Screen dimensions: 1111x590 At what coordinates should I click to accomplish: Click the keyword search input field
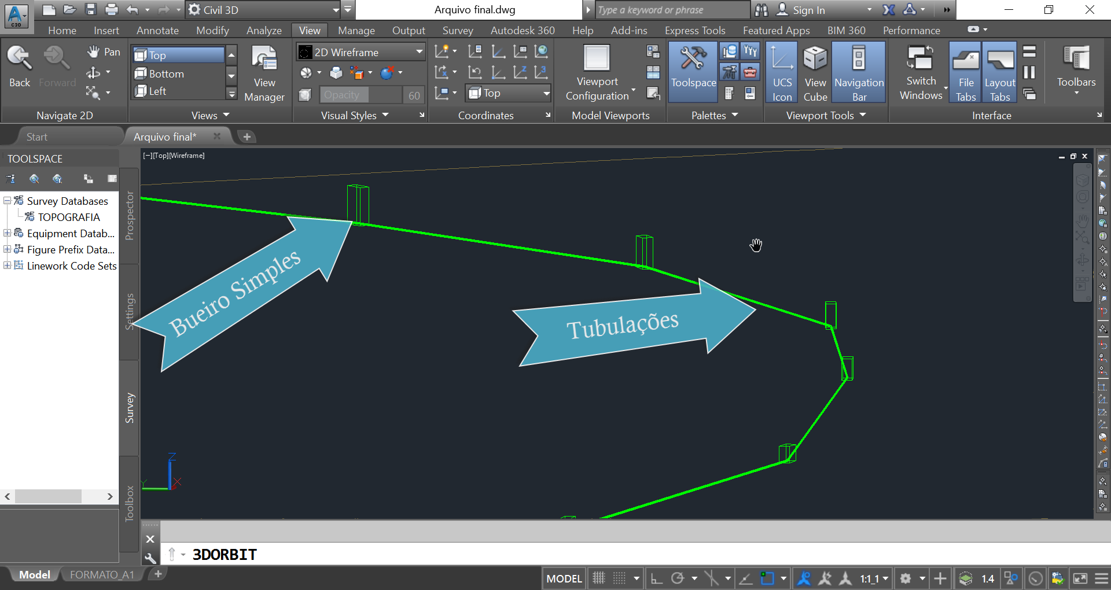671,10
